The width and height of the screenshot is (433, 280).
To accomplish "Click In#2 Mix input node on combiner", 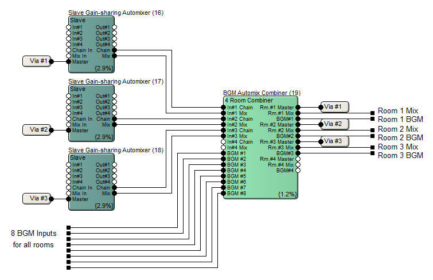I will tap(224, 125).
